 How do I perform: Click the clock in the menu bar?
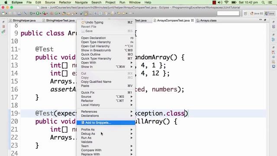248,3
